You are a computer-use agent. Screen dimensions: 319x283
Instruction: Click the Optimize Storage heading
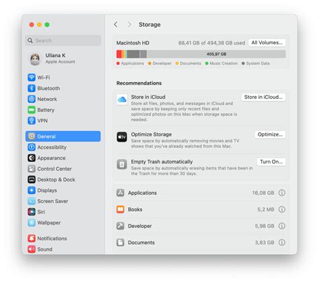coord(151,134)
